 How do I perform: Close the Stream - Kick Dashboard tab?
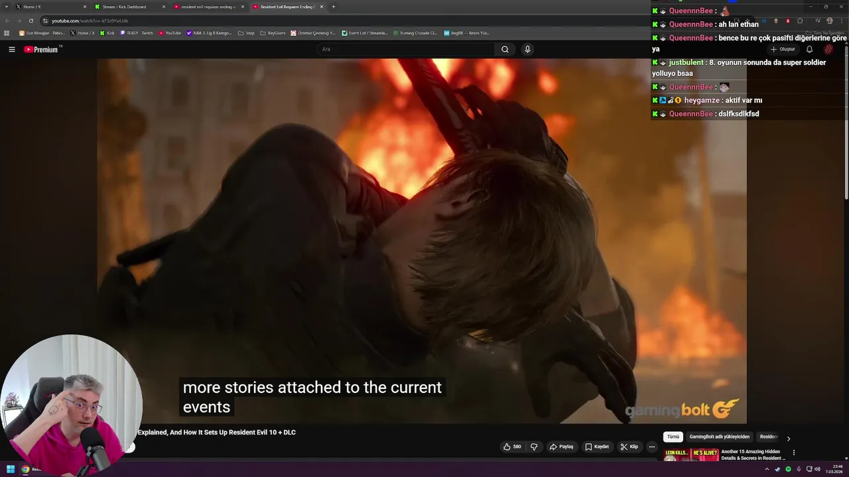pos(164,7)
